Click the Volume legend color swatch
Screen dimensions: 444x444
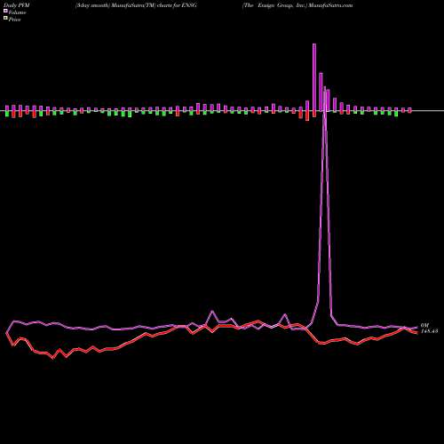[x=5, y=12]
